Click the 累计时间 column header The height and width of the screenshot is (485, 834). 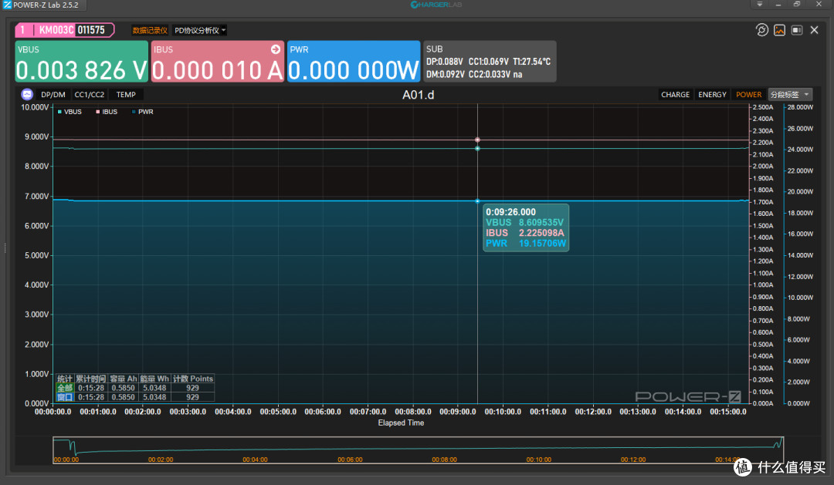90,379
